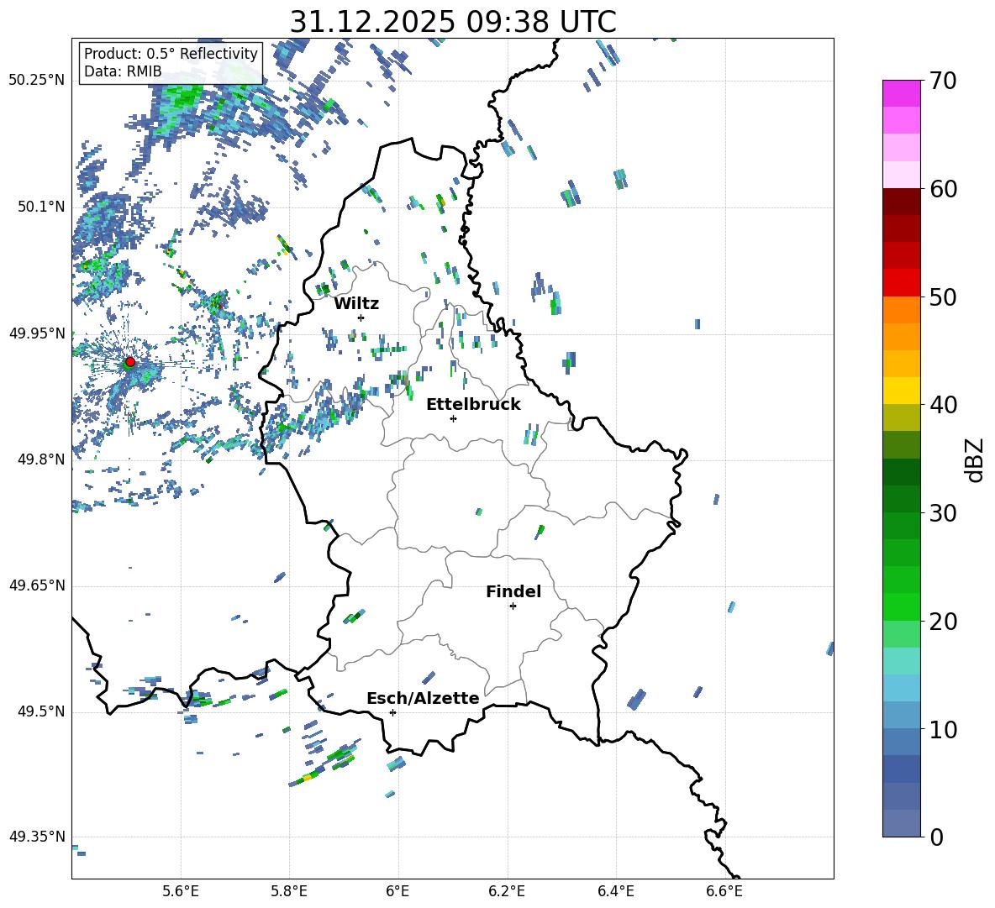The height and width of the screenshot is (908, 995).
Task: Click the Findel station cross marker
Action: point(513,606)
